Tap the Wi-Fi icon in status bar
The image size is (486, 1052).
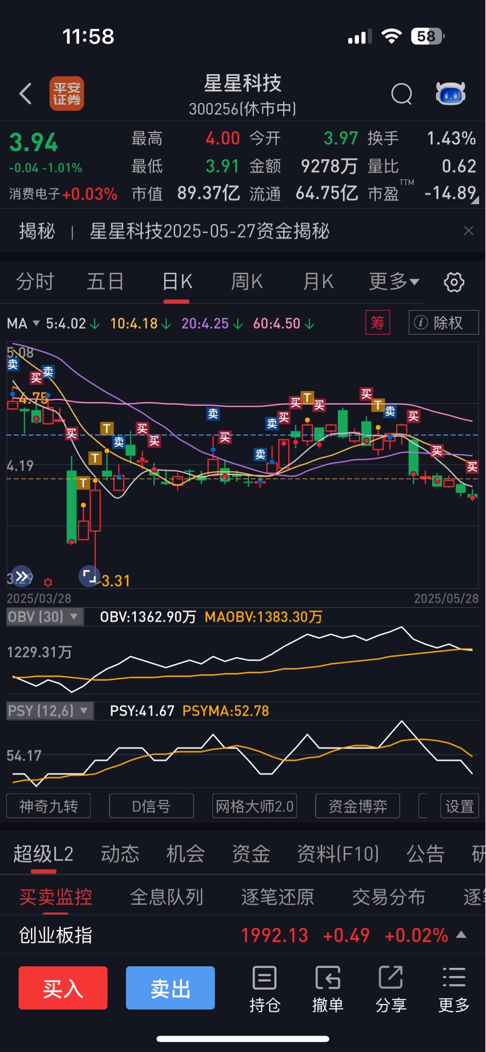tap(392, 36)
